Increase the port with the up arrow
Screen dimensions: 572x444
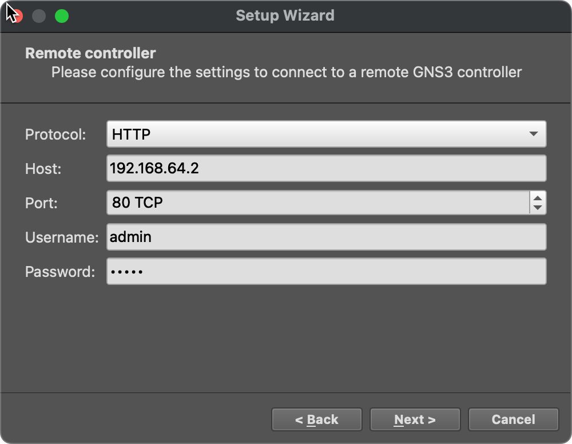537,197
